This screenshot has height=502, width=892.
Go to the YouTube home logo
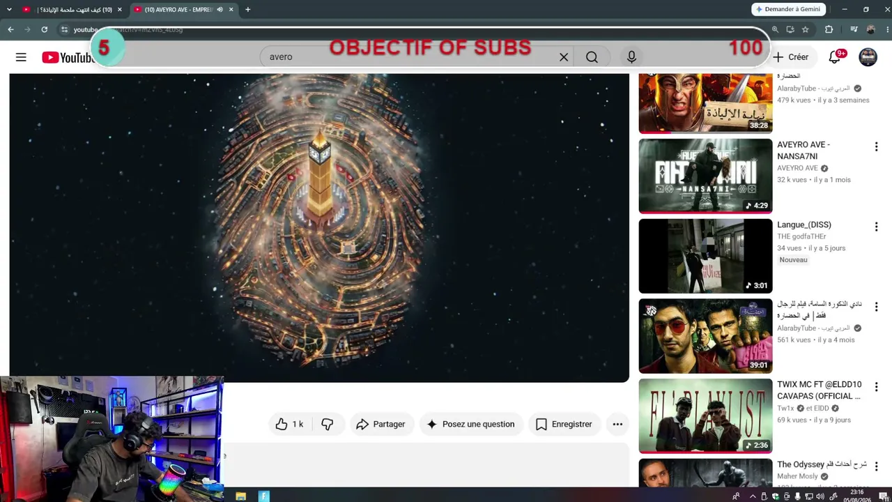[x=68, y=57]
